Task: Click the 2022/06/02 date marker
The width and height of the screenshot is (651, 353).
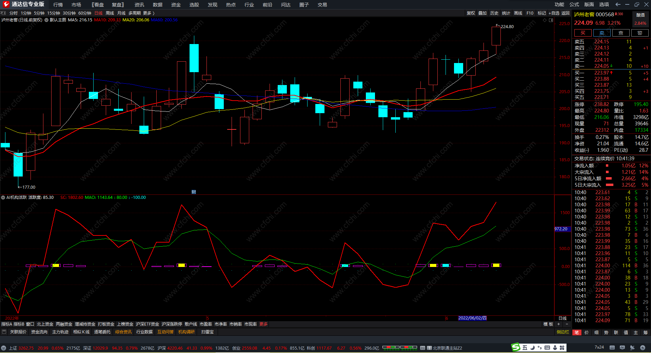Action: [472, 318]
